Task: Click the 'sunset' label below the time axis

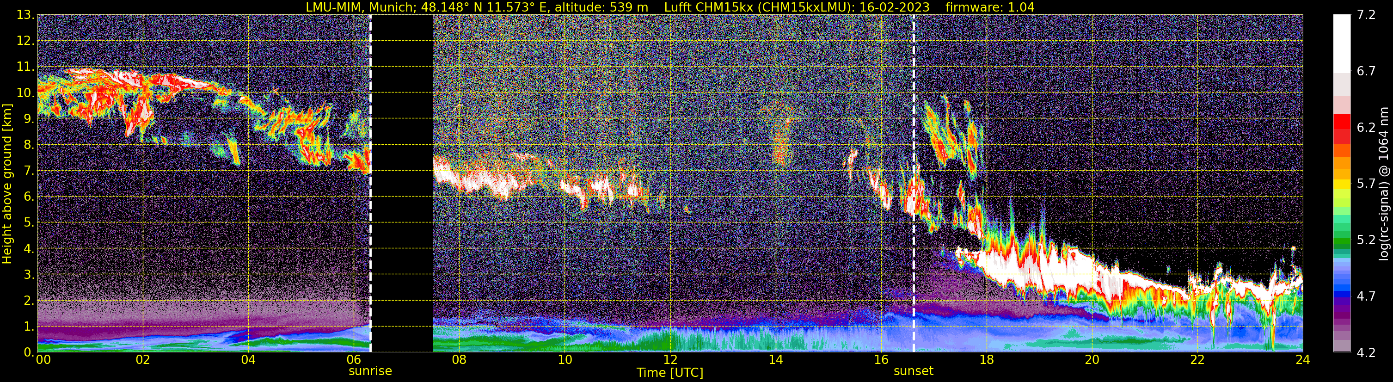Action: click(914, 371)
